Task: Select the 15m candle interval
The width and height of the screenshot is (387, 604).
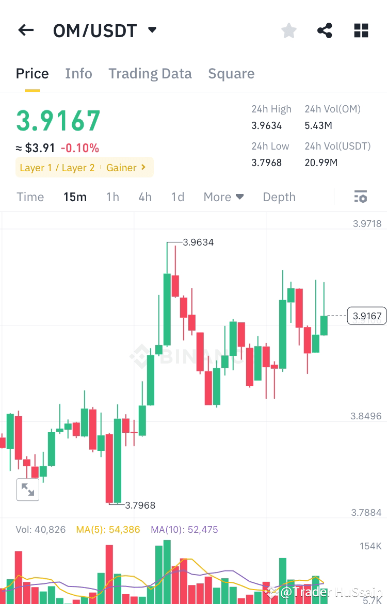Action: pyautogui.click(x=75, y=197)
